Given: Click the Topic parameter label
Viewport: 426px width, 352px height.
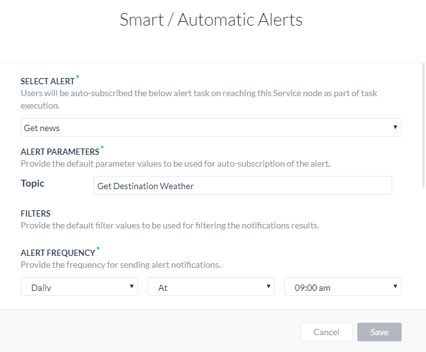Looking at the screenshot, I should point(32,183).
